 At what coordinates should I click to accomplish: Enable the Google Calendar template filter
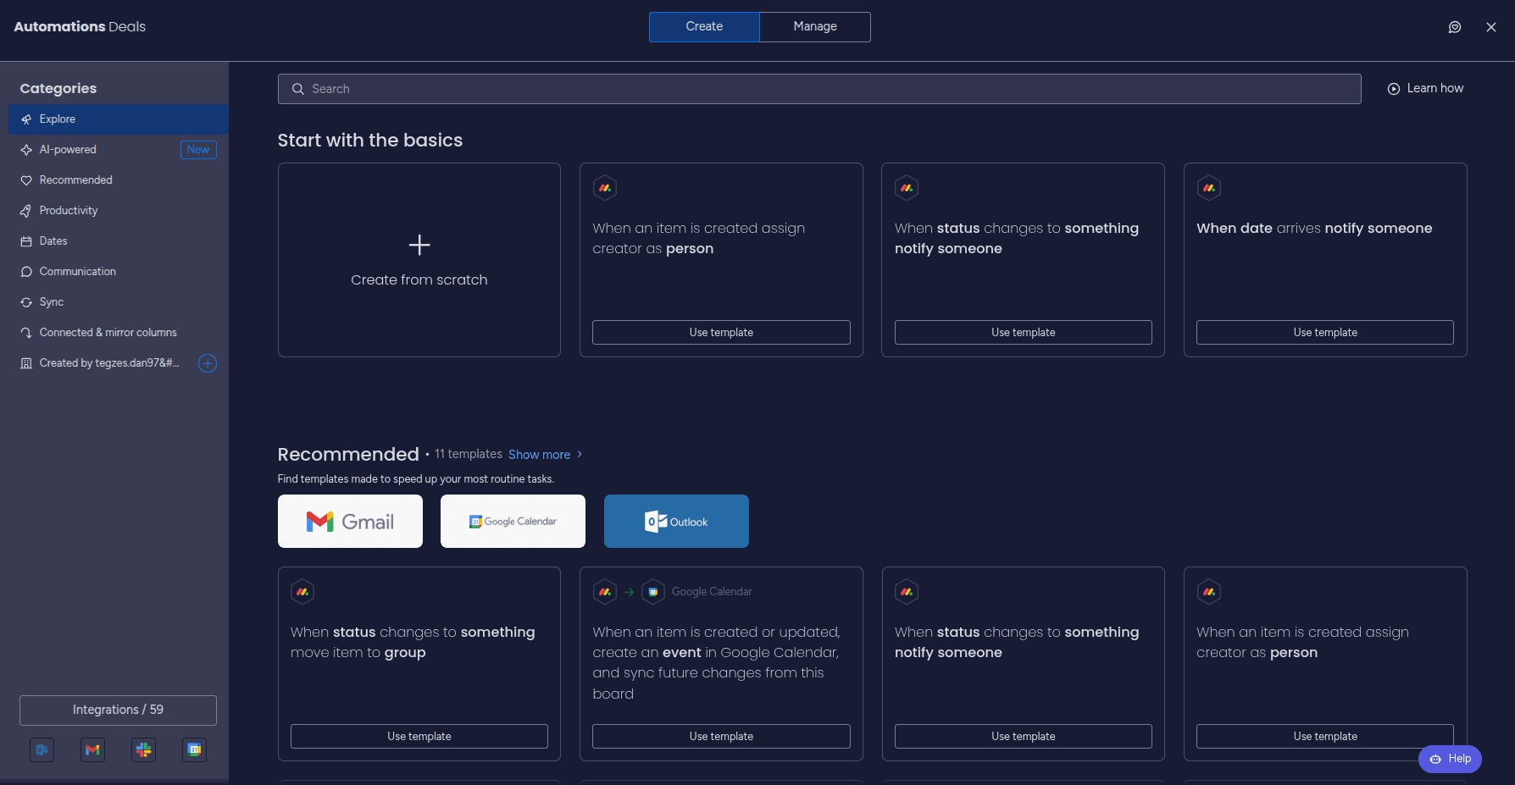click(x=512, y=521)
